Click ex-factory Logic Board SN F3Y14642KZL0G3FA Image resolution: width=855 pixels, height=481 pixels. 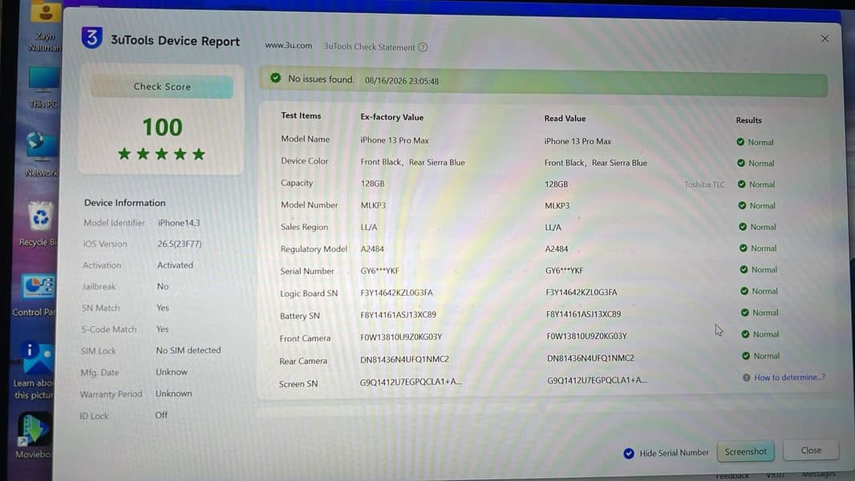(396, 293)
